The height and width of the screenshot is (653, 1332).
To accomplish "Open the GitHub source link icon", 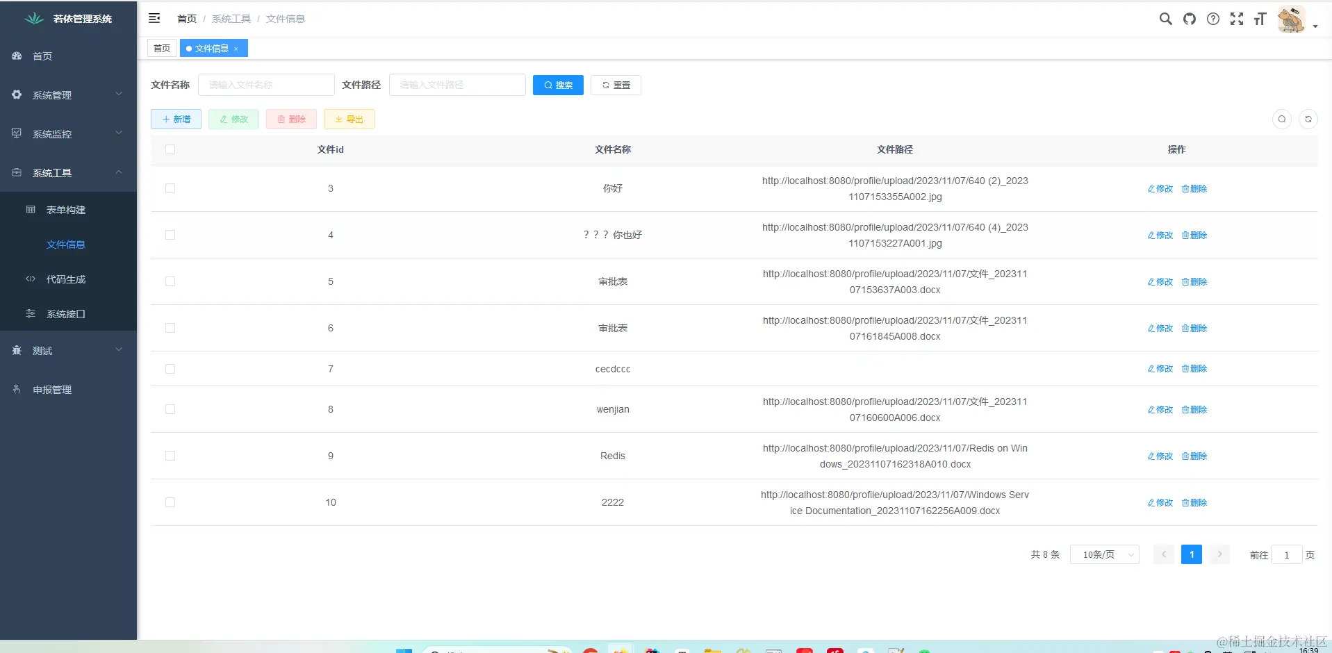I will 1190,19.
